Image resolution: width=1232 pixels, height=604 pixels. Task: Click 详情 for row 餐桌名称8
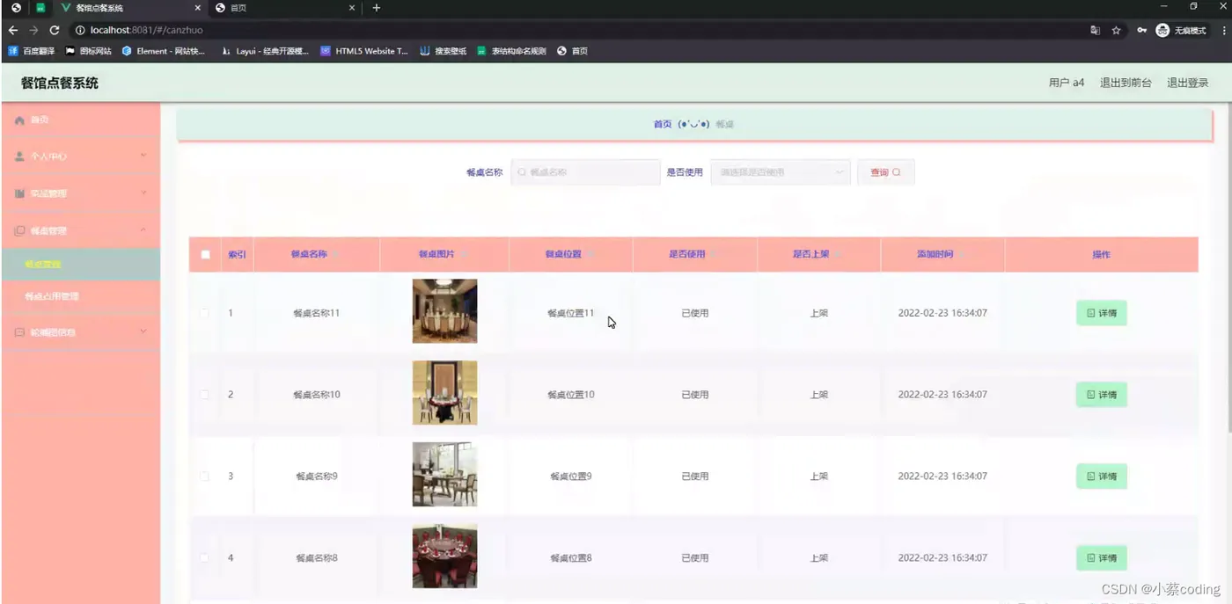(1102, 558)
